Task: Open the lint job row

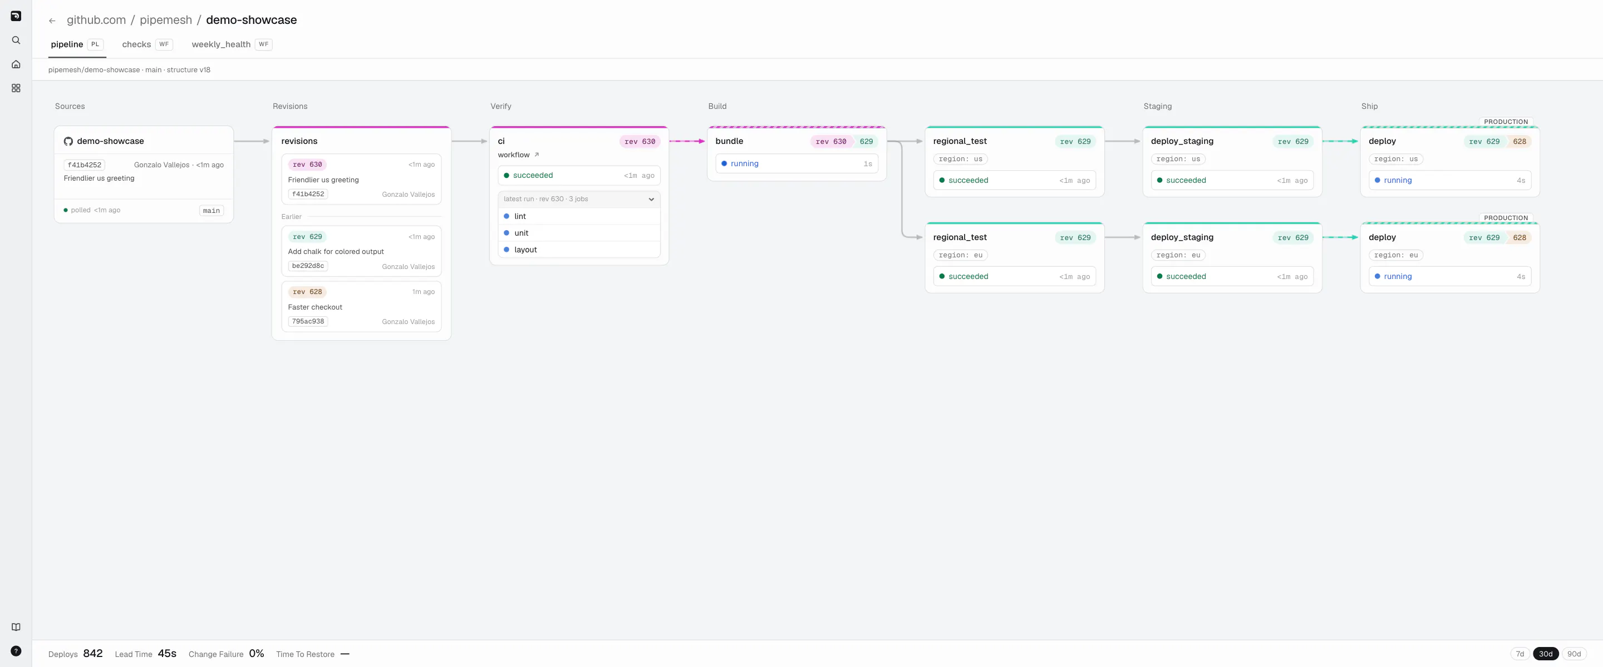Action: point(579,216)
